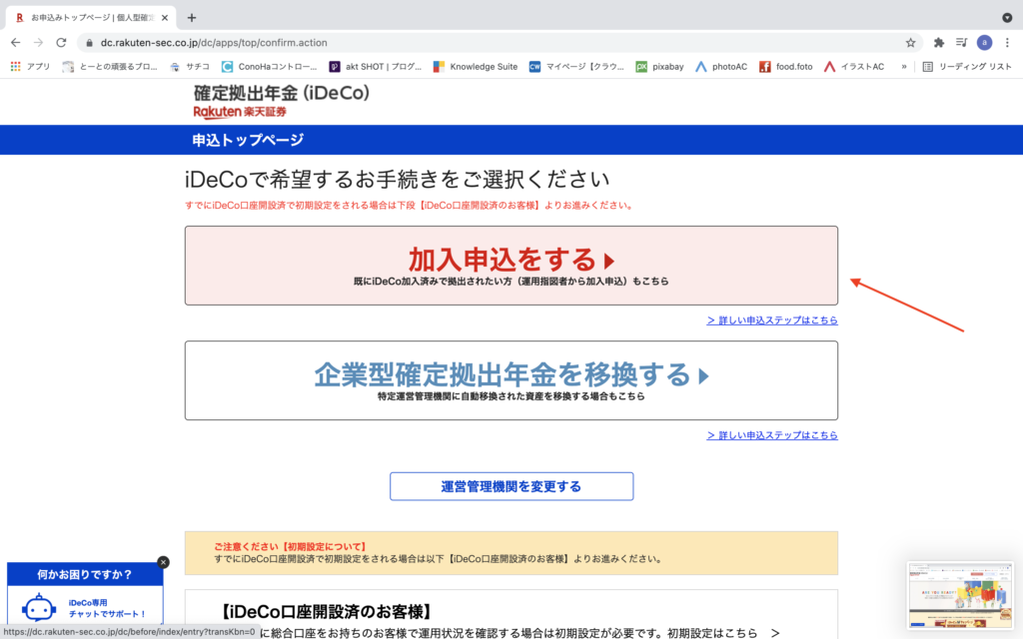Open the media control icon in toolbar
This screenshot has height=639, width=1023.
[x=961, y=43]
